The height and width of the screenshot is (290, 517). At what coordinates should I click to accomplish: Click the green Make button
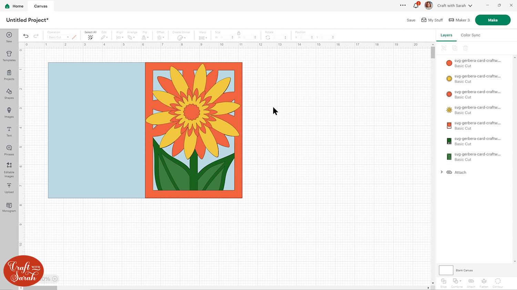pos(493,20)
